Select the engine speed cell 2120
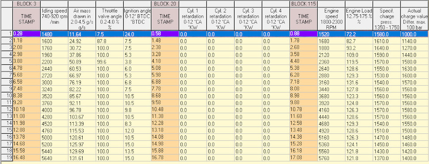The width and height of the screenshot is (429, 164). (331, 54)
